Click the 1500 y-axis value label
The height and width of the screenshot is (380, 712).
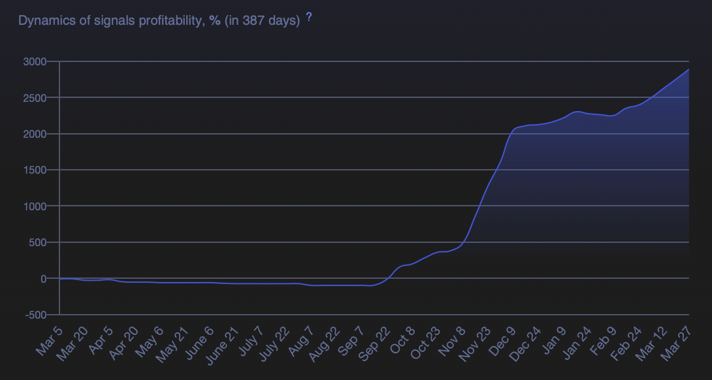[35, 170]
